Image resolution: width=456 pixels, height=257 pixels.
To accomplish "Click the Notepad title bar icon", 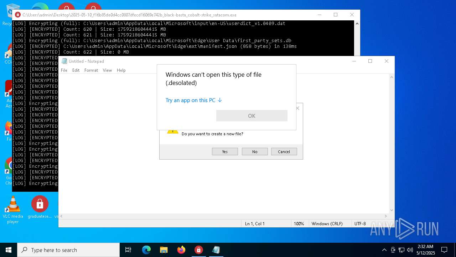I will [x=64, y=61].
